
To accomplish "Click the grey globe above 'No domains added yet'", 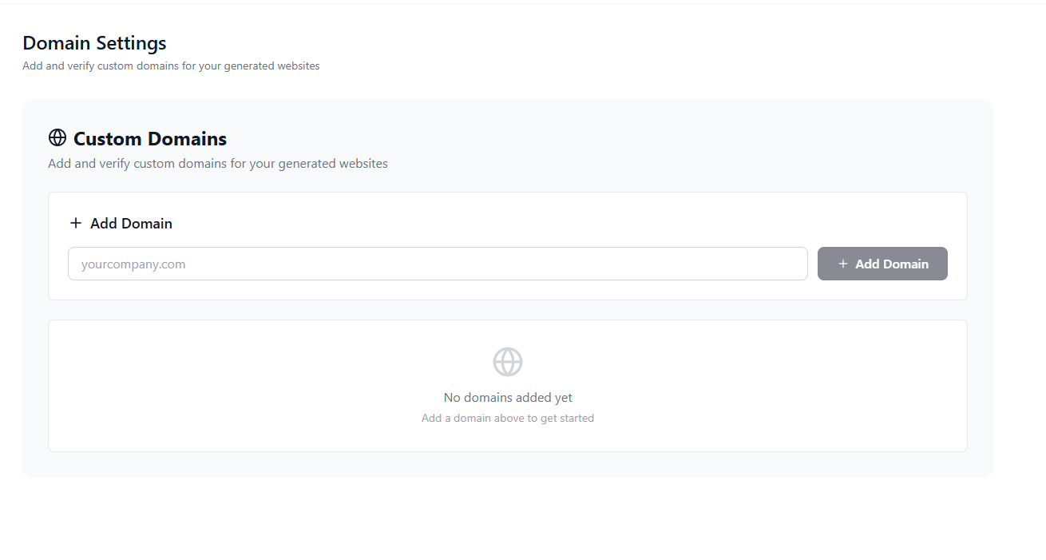I will pyautogui.click(x=508, y=361).
